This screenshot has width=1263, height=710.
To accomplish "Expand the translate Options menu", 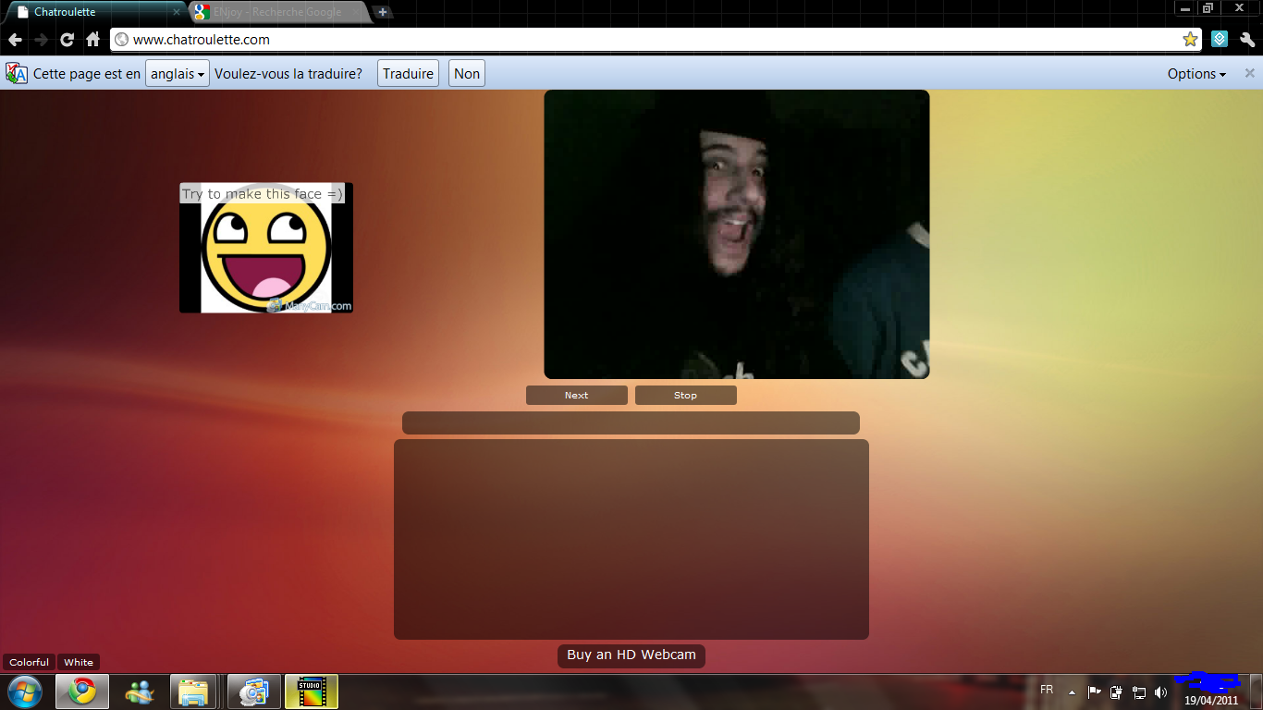I will pyautogui.click(x=1196, y=74).
